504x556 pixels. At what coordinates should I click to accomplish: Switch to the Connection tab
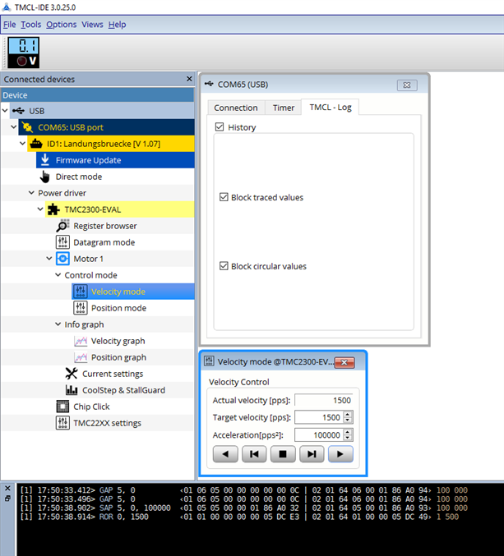[x=236, y=108]
